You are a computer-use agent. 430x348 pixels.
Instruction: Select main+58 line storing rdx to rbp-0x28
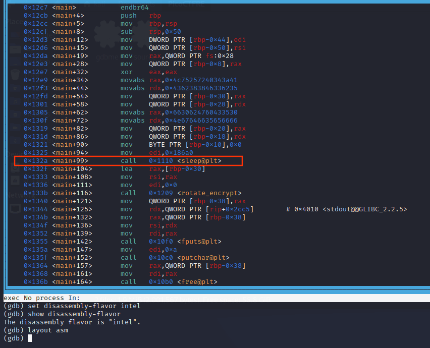click(135, 104)
